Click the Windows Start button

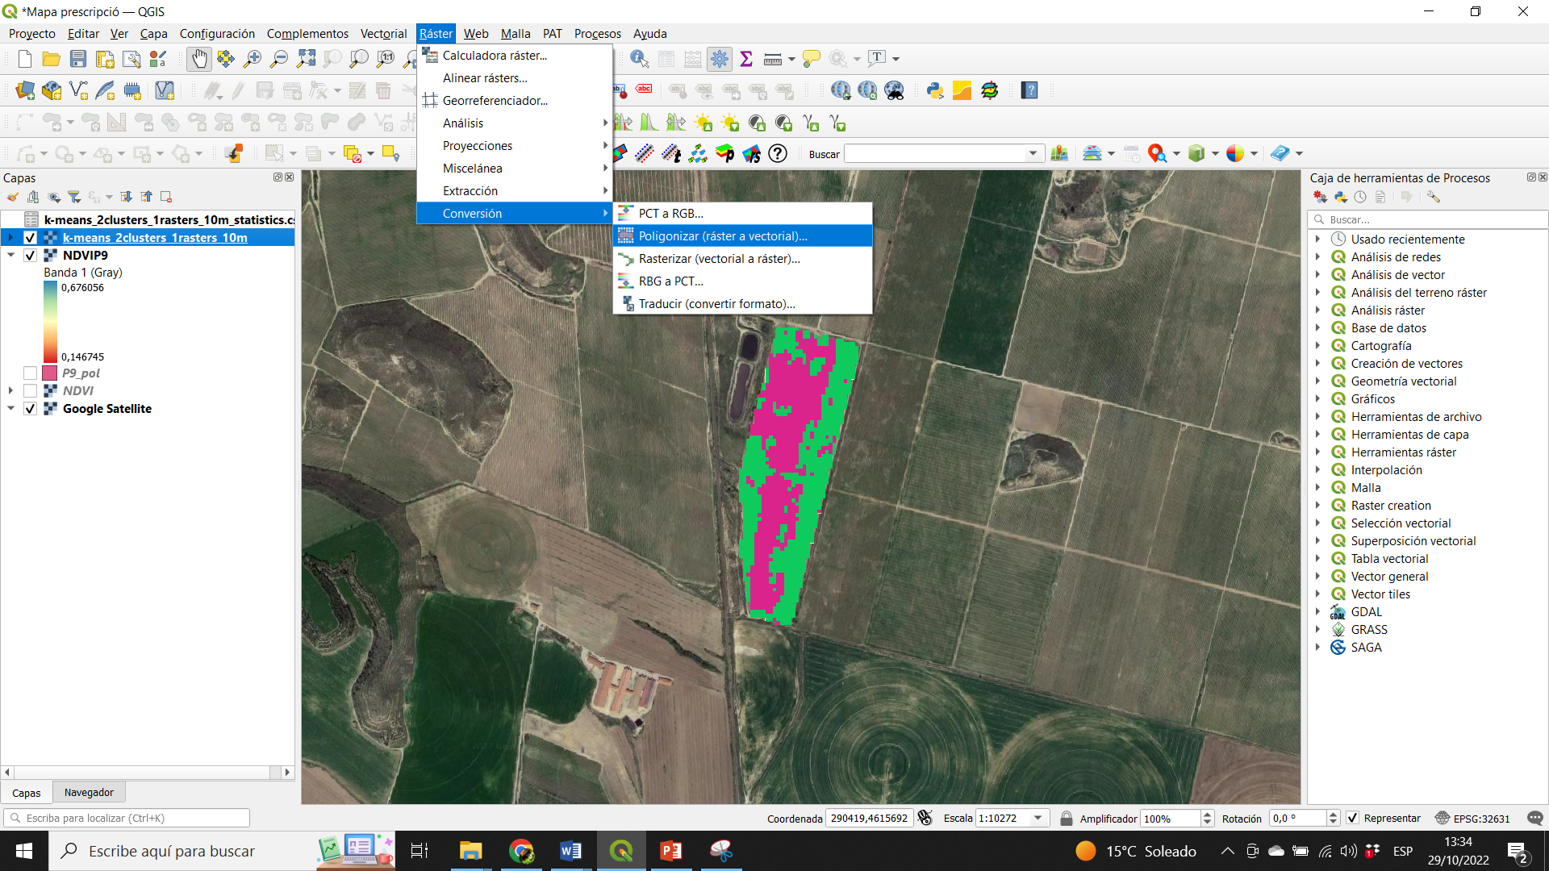[x=24, y=851]
